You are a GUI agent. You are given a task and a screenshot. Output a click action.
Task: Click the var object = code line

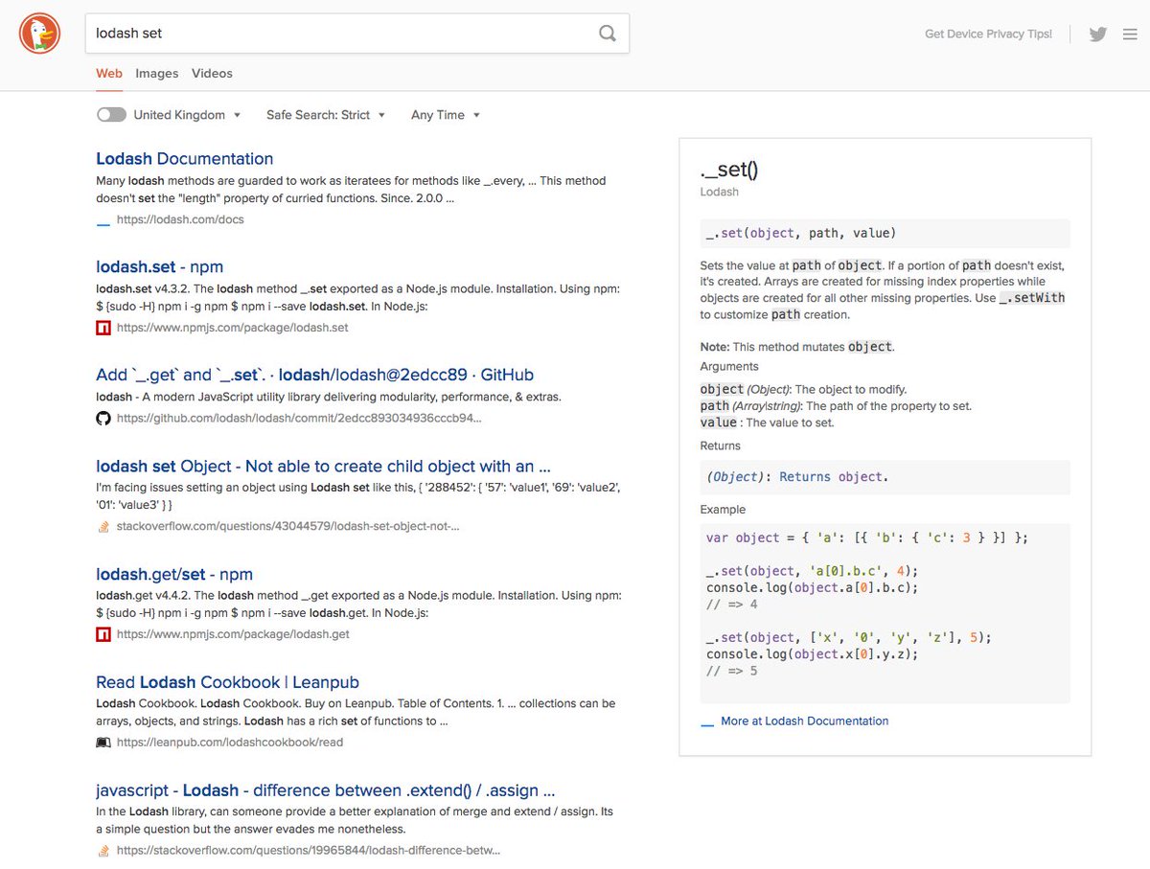point(867,538)
